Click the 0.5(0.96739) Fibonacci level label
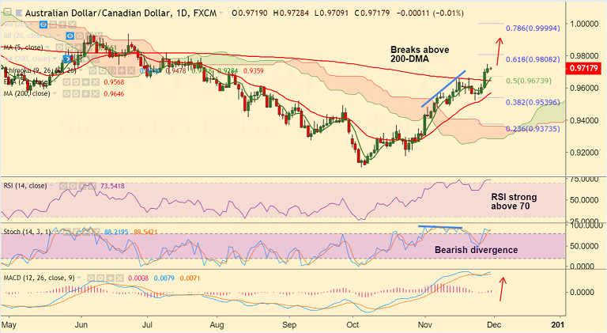This screenshot has width=607, height=333. (529, 81)
